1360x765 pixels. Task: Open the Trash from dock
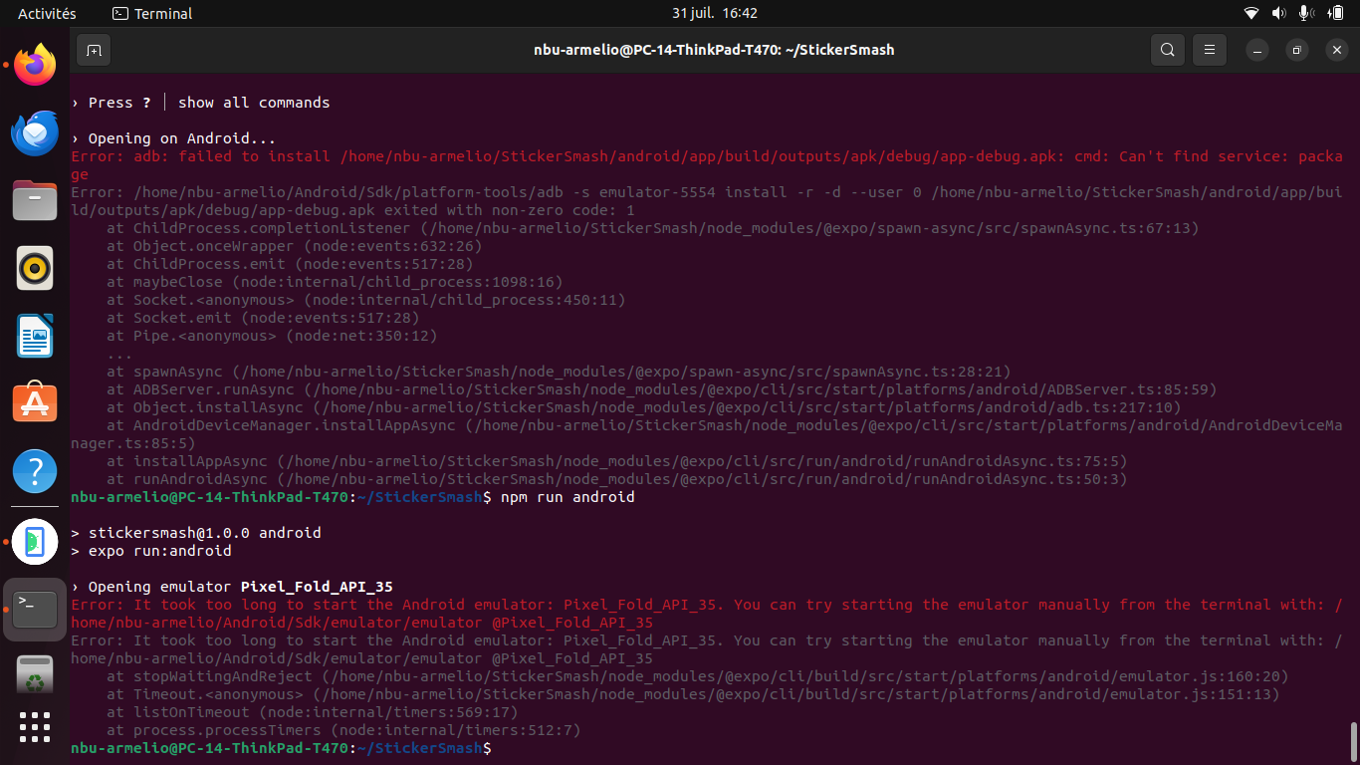[x=35, y=674]
